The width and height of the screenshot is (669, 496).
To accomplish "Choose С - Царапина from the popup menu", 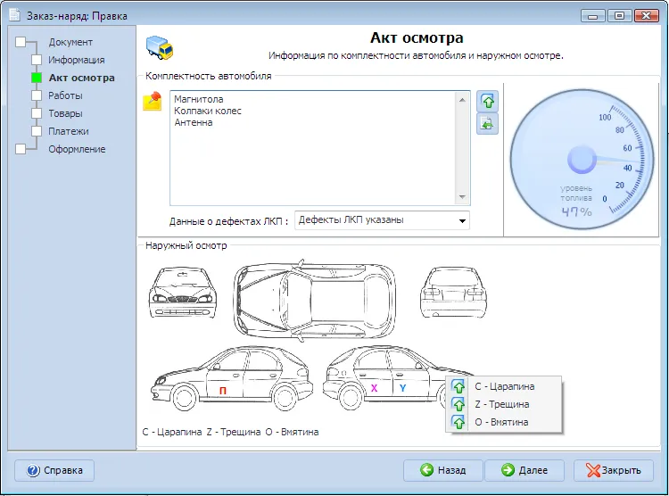I will coord(504,386).
